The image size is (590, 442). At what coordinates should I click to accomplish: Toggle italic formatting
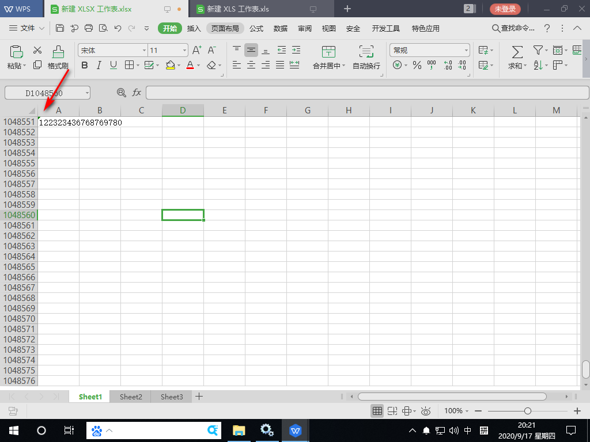pyautogui.click(x=99, y=66)
